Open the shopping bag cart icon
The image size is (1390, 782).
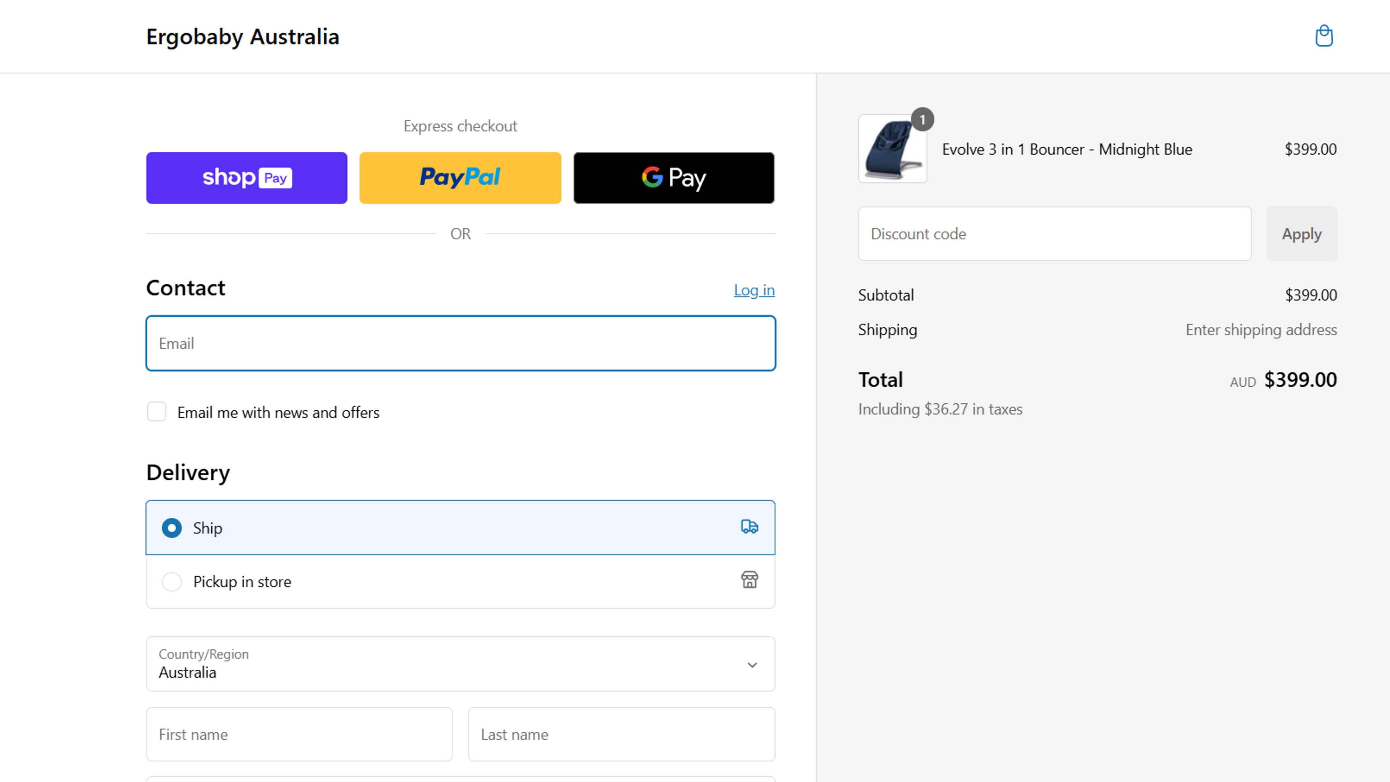click(x=1324, y=36)
